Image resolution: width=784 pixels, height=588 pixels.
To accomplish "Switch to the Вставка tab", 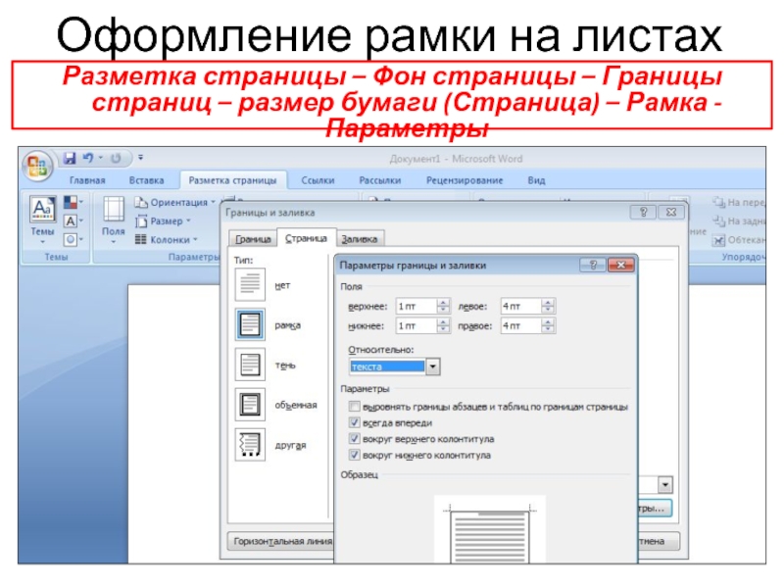I will coord(146,180).
